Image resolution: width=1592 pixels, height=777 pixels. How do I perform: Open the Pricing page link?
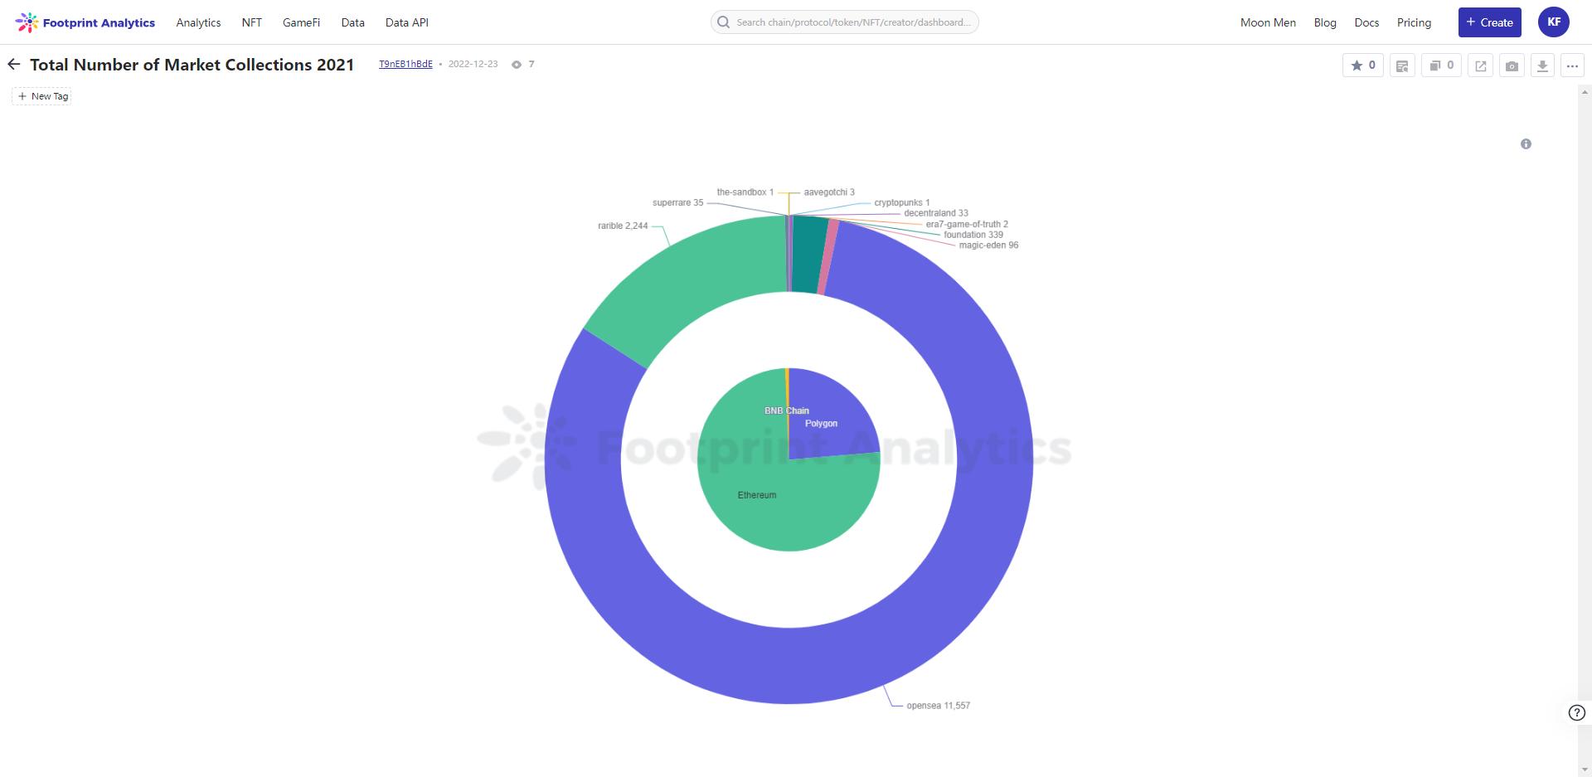1414,22
